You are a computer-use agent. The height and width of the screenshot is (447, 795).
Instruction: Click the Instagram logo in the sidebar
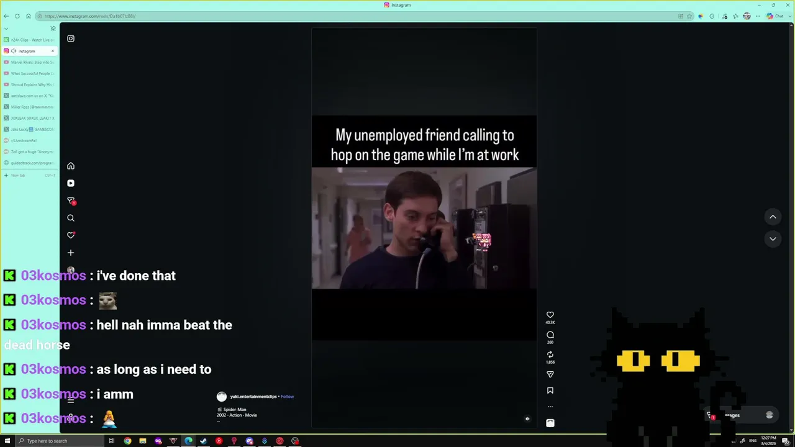point(71,38)
